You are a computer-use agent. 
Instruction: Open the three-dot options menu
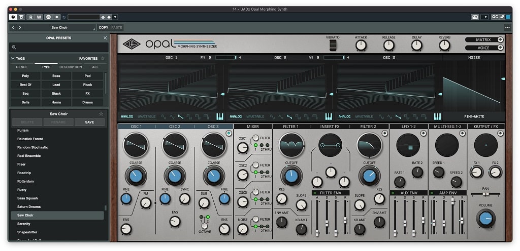pos(507,27)
